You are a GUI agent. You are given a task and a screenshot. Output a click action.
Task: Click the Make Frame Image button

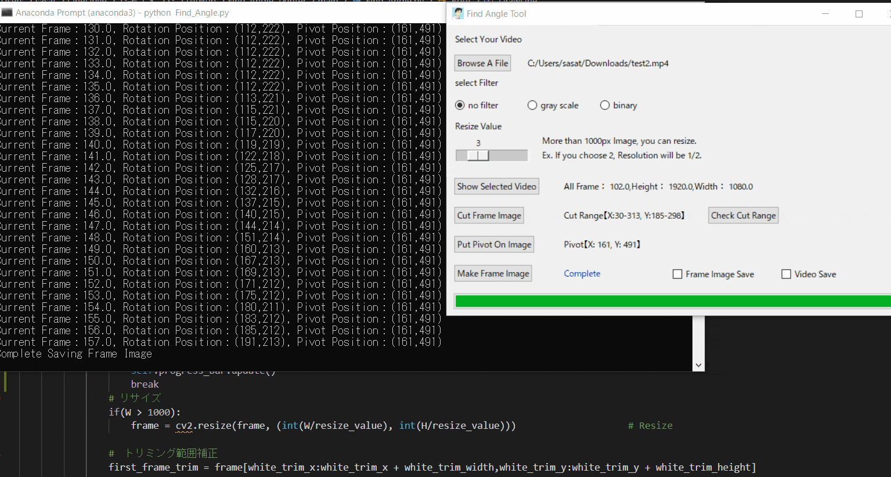point(493,273)
